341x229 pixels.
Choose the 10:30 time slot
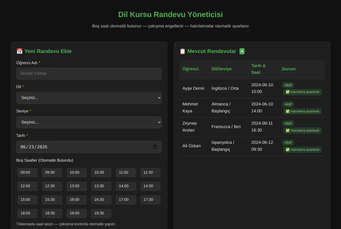[x=101, y=172]
